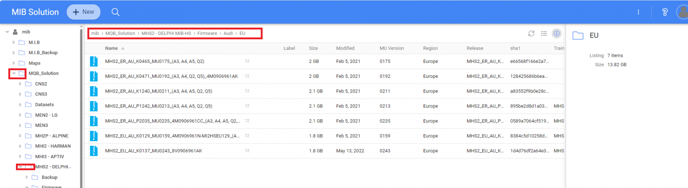Select M.I.B_Backup folder in tree
The image size is (688, 188).
coord(43,52)
